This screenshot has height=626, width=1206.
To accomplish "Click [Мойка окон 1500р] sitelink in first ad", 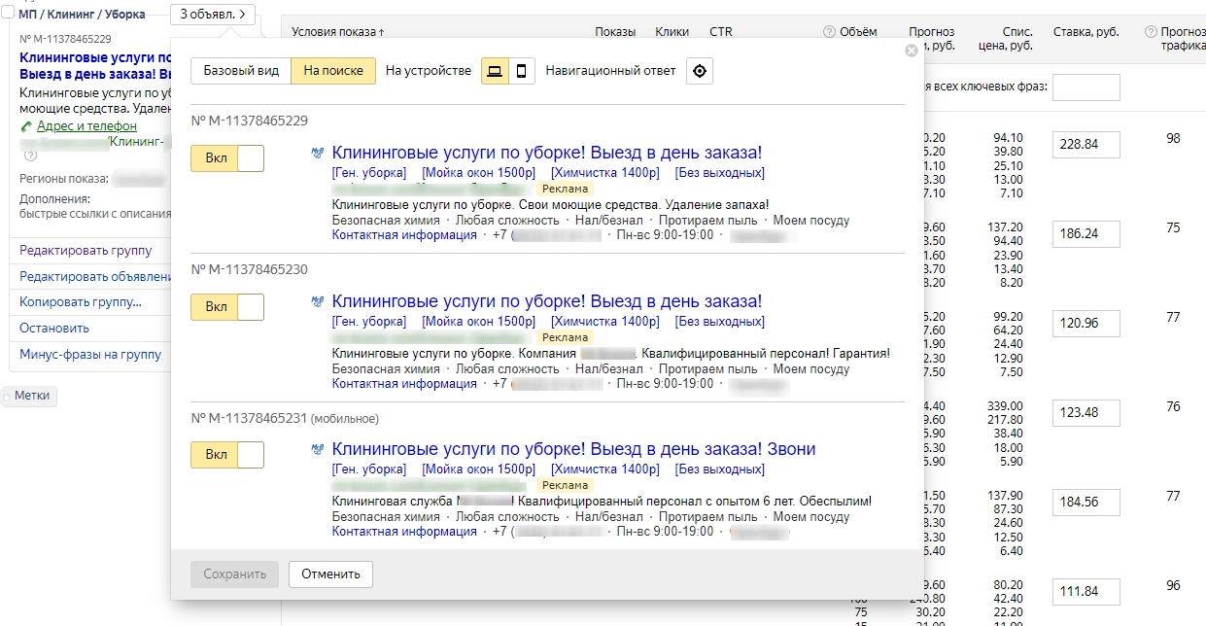I will tap(478, 173).
